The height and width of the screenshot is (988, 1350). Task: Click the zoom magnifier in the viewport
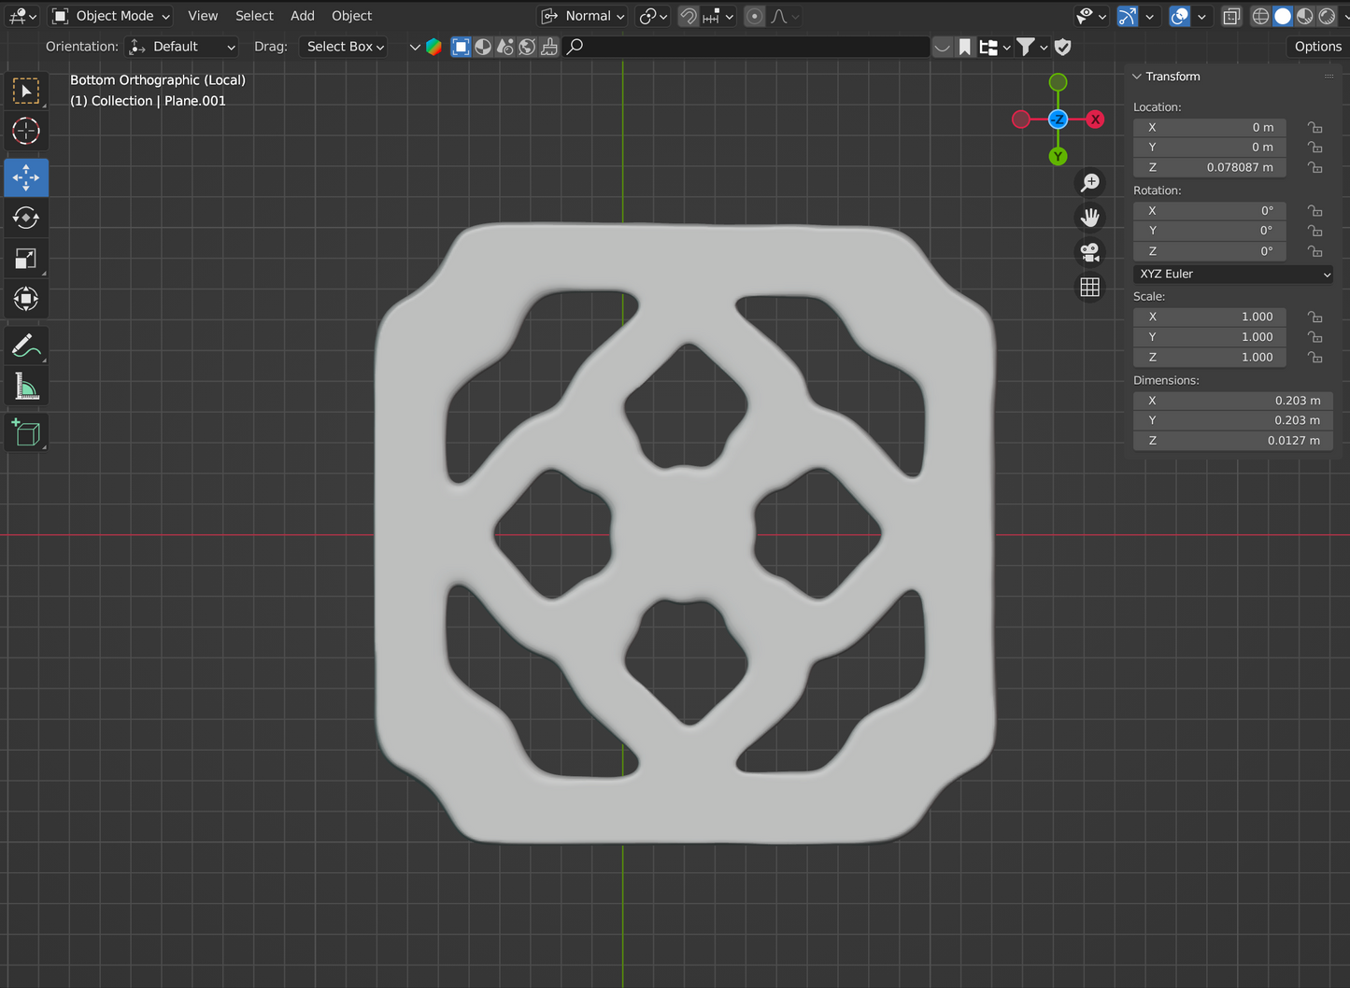[x=1089, y=183]
